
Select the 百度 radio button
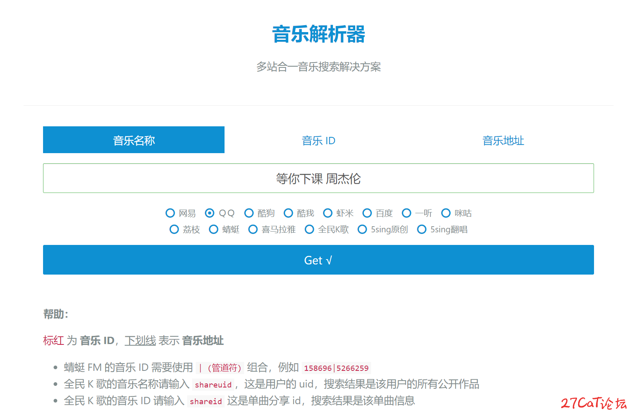pyautogui.click(x=367, y=213)
